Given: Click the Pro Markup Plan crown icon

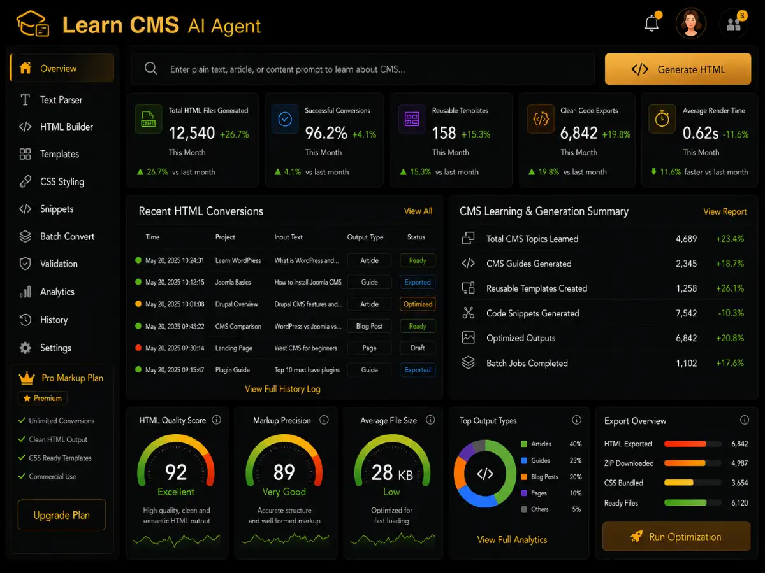Looking at the screenshot, I should [27, 378].
